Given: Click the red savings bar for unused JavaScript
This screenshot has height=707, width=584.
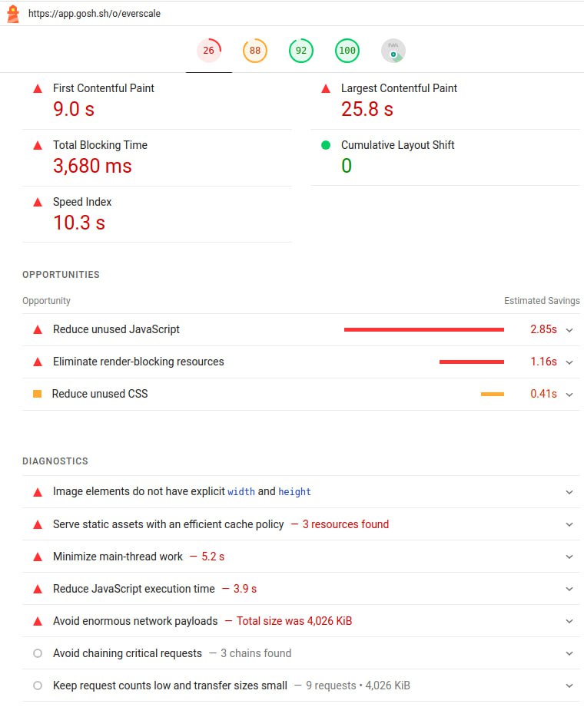Looking at the screenshot, I should 423,329.
